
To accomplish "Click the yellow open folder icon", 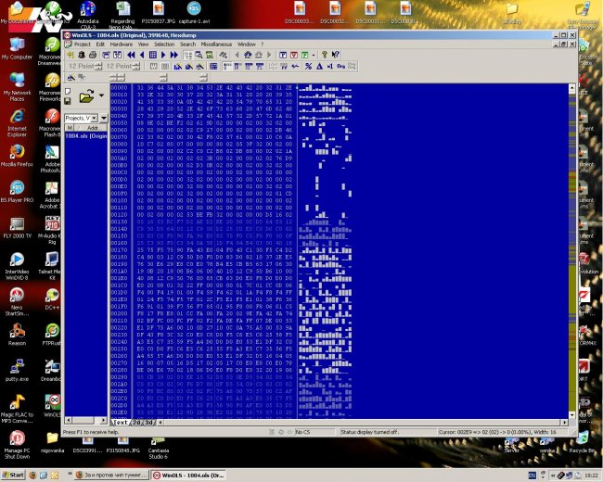I will [x=85, y=96].
